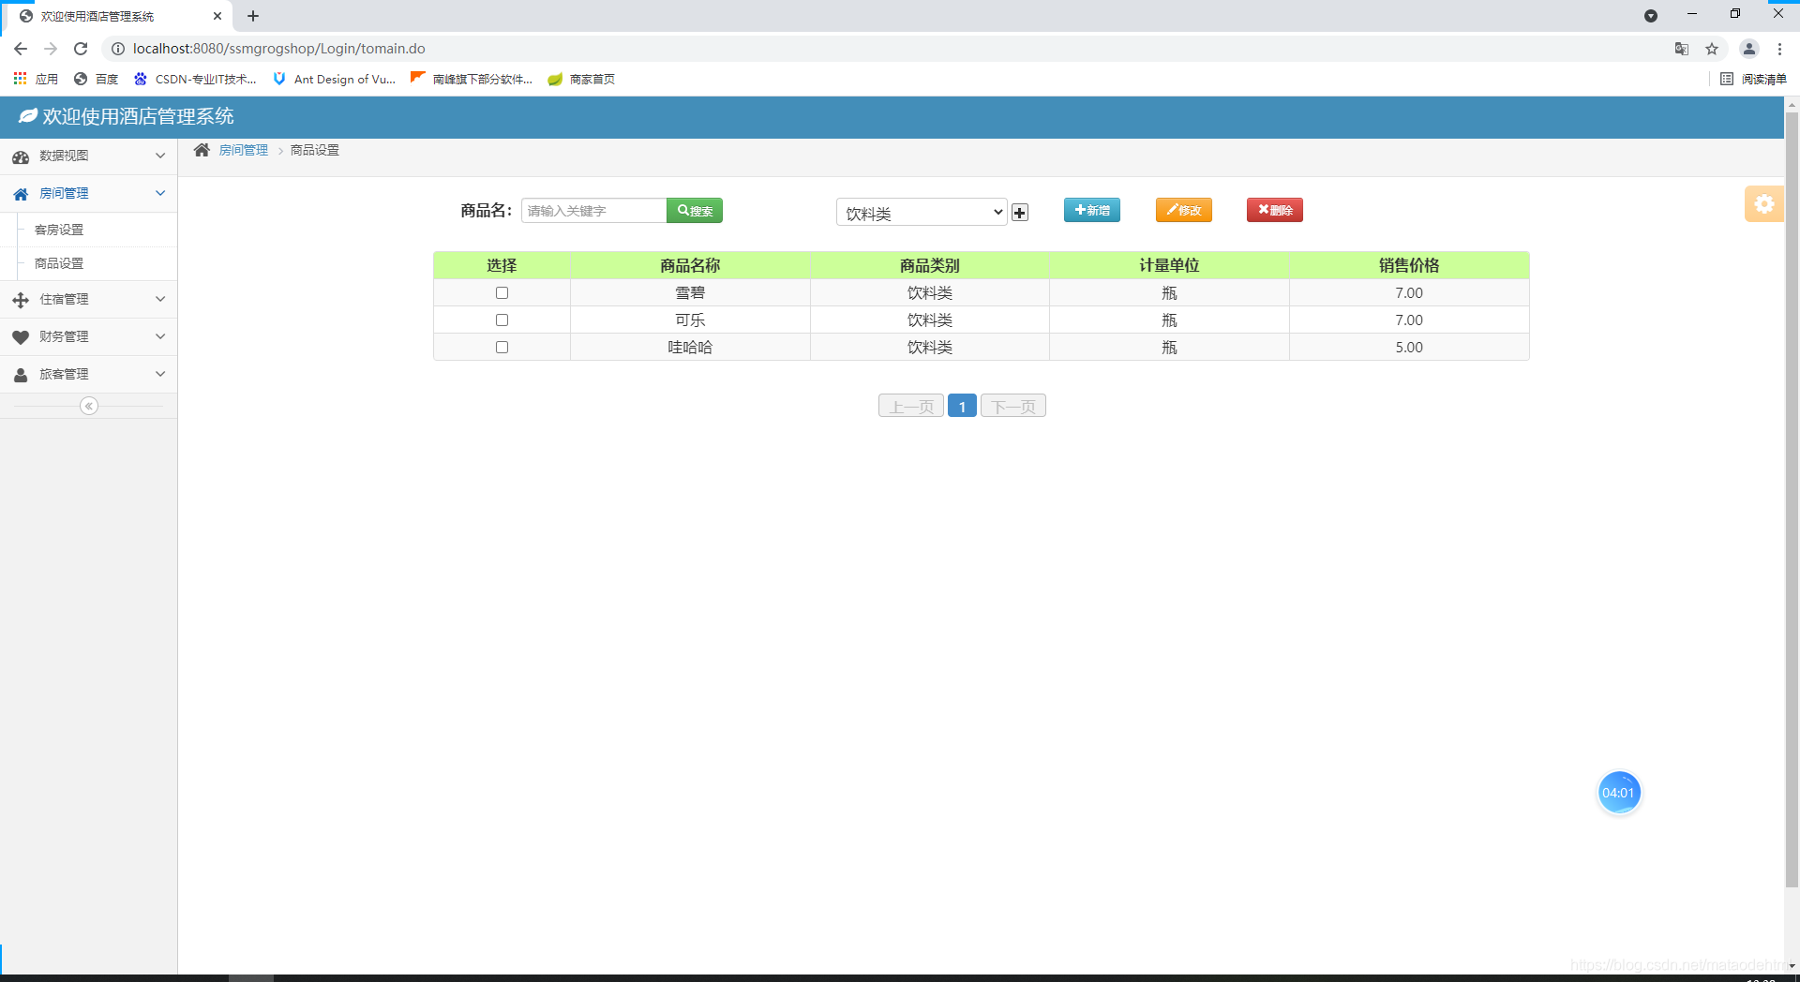1800x982 pixels.
Task: Click the leaf logo in header
Action: 28,115
